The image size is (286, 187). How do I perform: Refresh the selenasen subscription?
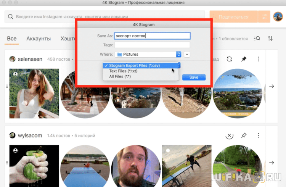point(229,59)
